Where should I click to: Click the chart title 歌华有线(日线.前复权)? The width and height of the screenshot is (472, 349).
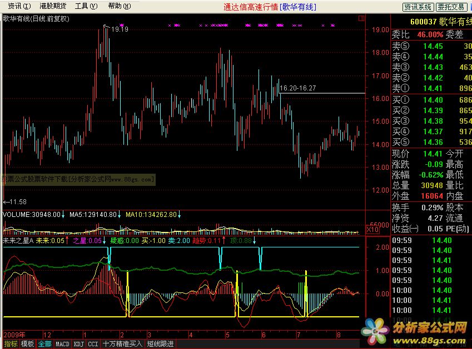[x=36, y=19]
